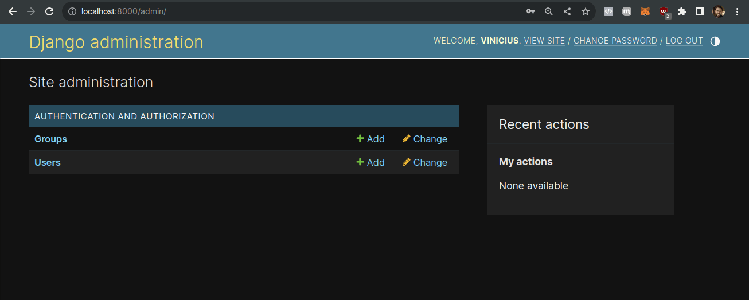This screenshot has height=300, width=749.
Task: Open the uBlock Origin extension
Action: click(x=664, y=11)
